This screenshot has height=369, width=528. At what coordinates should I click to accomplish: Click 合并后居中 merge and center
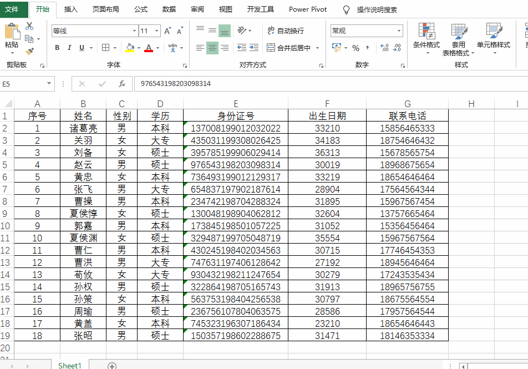(289, 48)
